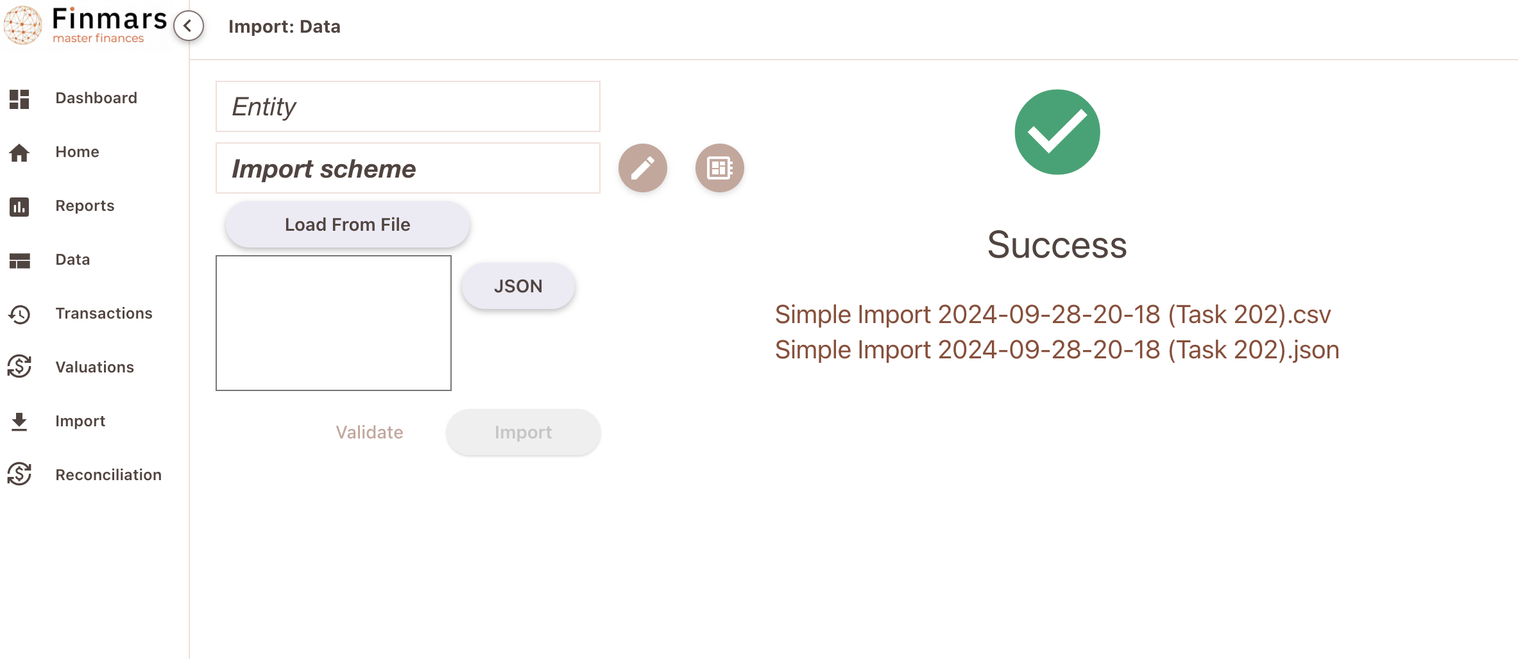The image size is (1518, 659).
Task: Click the Reconciliation sync icon
Action: [19, 475]
